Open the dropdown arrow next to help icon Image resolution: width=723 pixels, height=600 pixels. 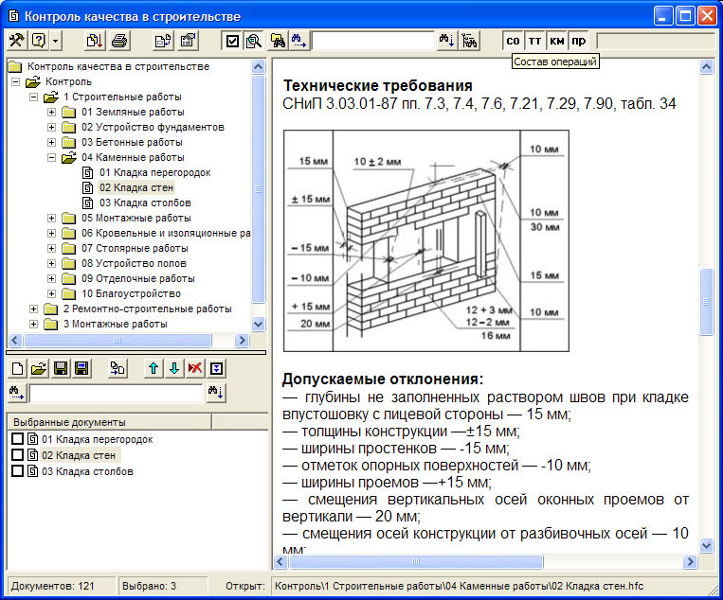[57, 41]
